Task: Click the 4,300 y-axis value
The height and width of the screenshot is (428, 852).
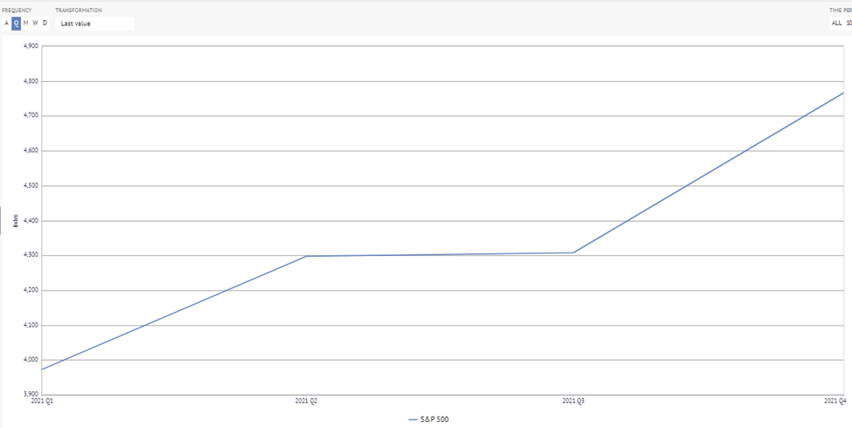Action: (x=31, y=256)
